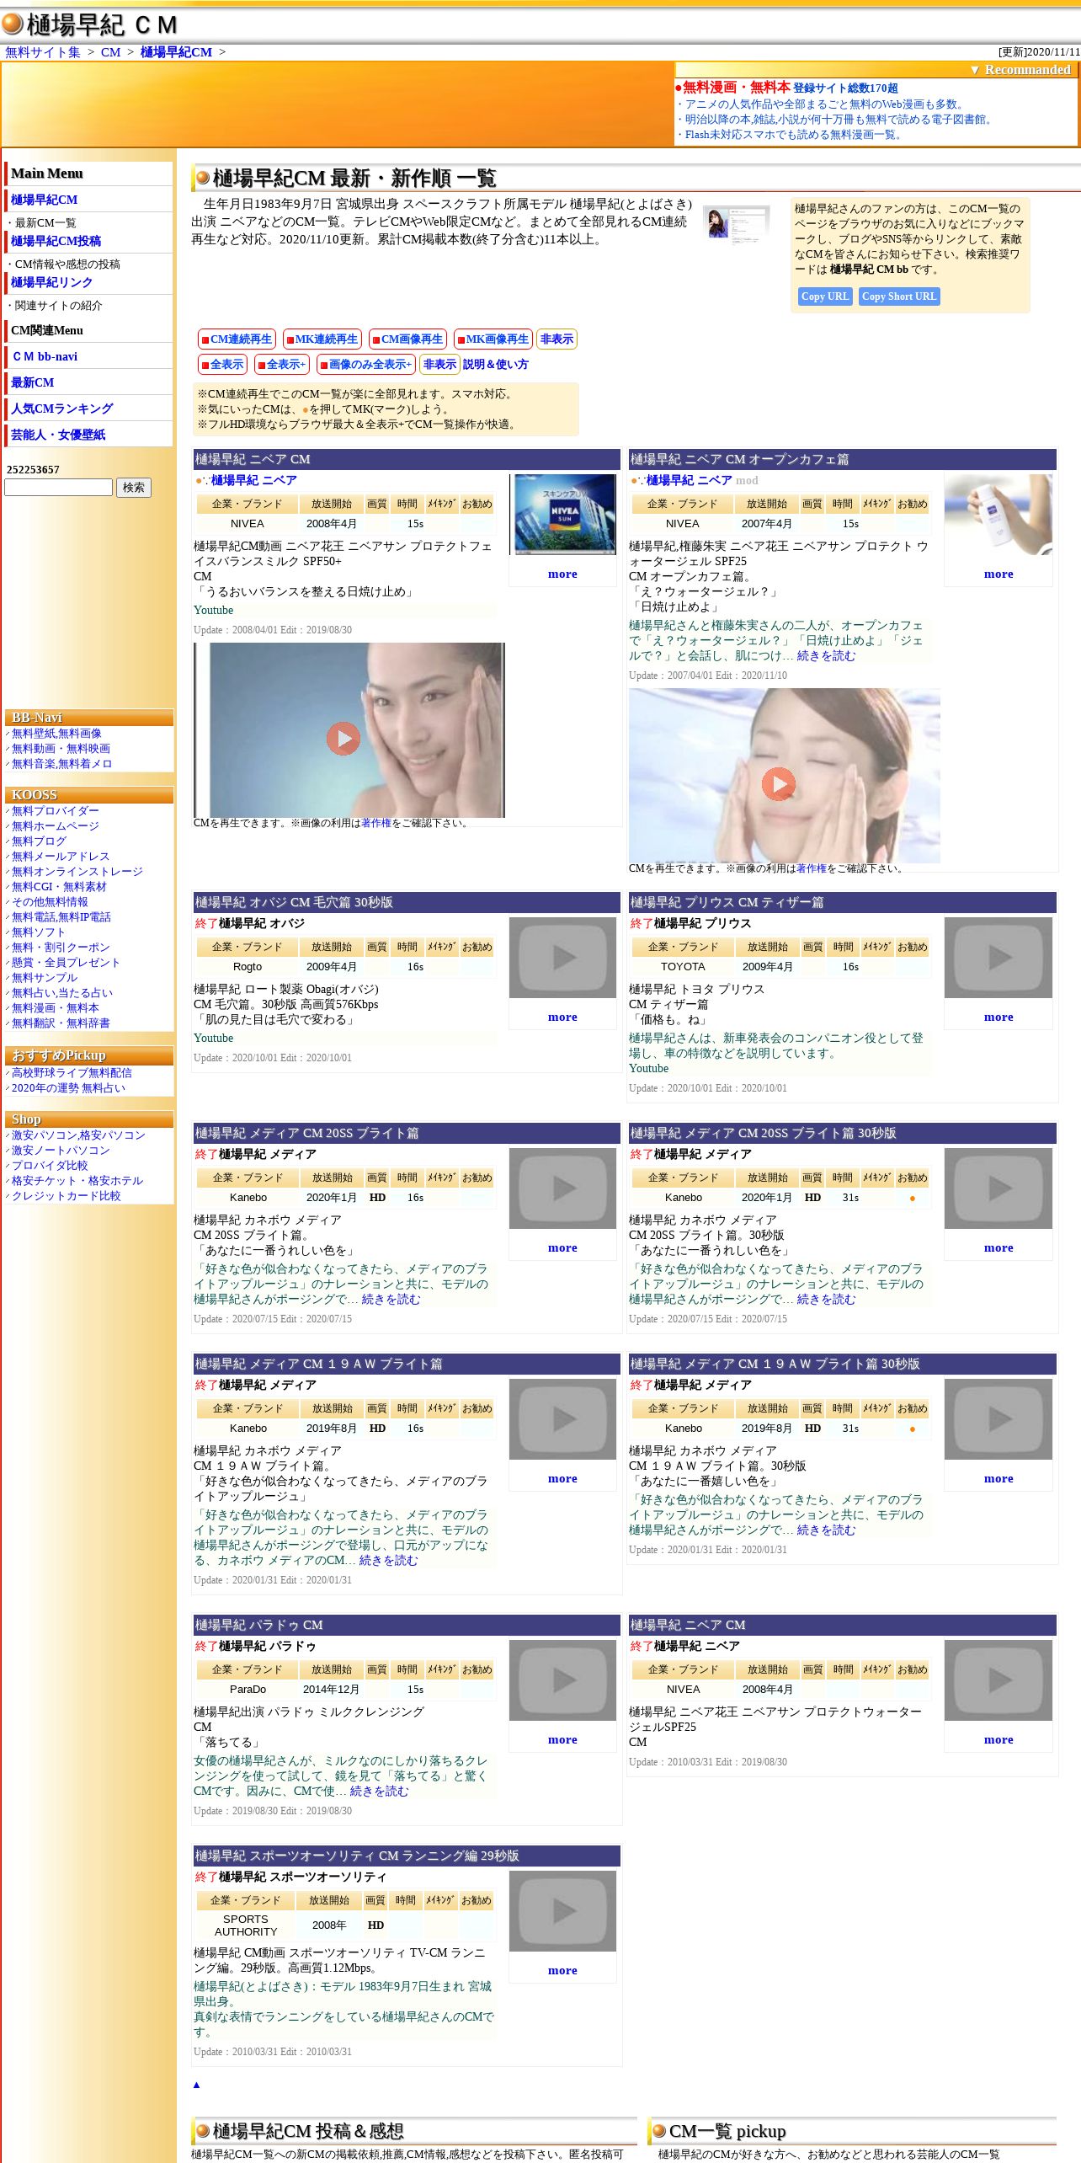The image size is (1081, 2163).
Task: Open 樋場早紀CM投稿 menu item
Action: [56, 241]
